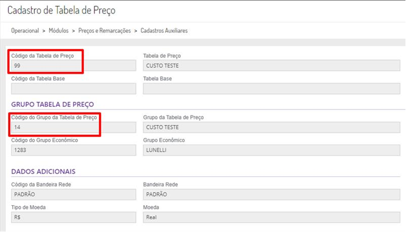This screenshot has width=408, height=232.
Task: Click the Operacional breadcrumb link
Action: pyautogui.click(x=25, y=31)
